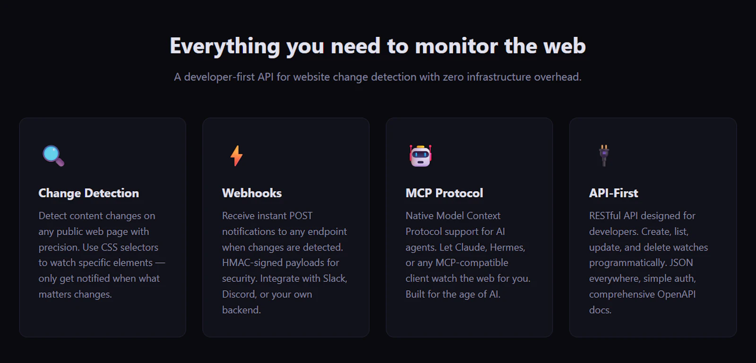756x363 pixels.
Task: Click the API-First heading
Action: click(613, 193)
